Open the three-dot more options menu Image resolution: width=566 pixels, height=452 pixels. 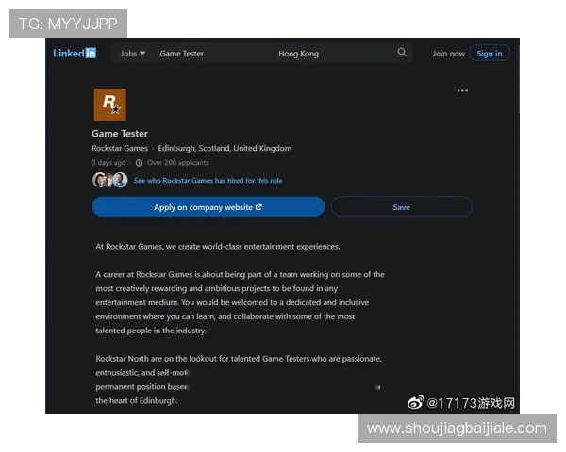462,91
